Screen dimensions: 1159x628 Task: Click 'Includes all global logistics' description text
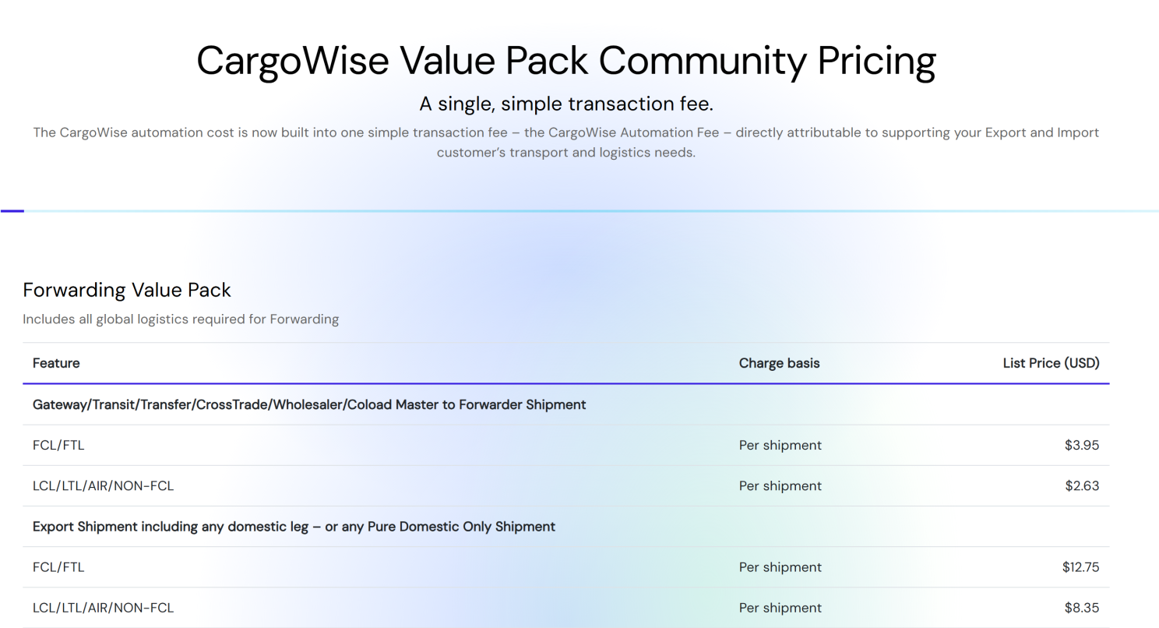coord(181,319)
